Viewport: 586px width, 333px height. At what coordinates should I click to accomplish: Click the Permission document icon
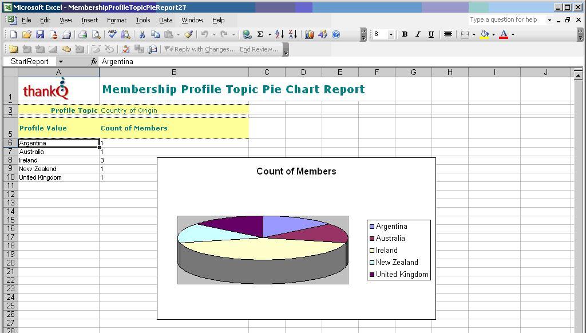point(53,34)
